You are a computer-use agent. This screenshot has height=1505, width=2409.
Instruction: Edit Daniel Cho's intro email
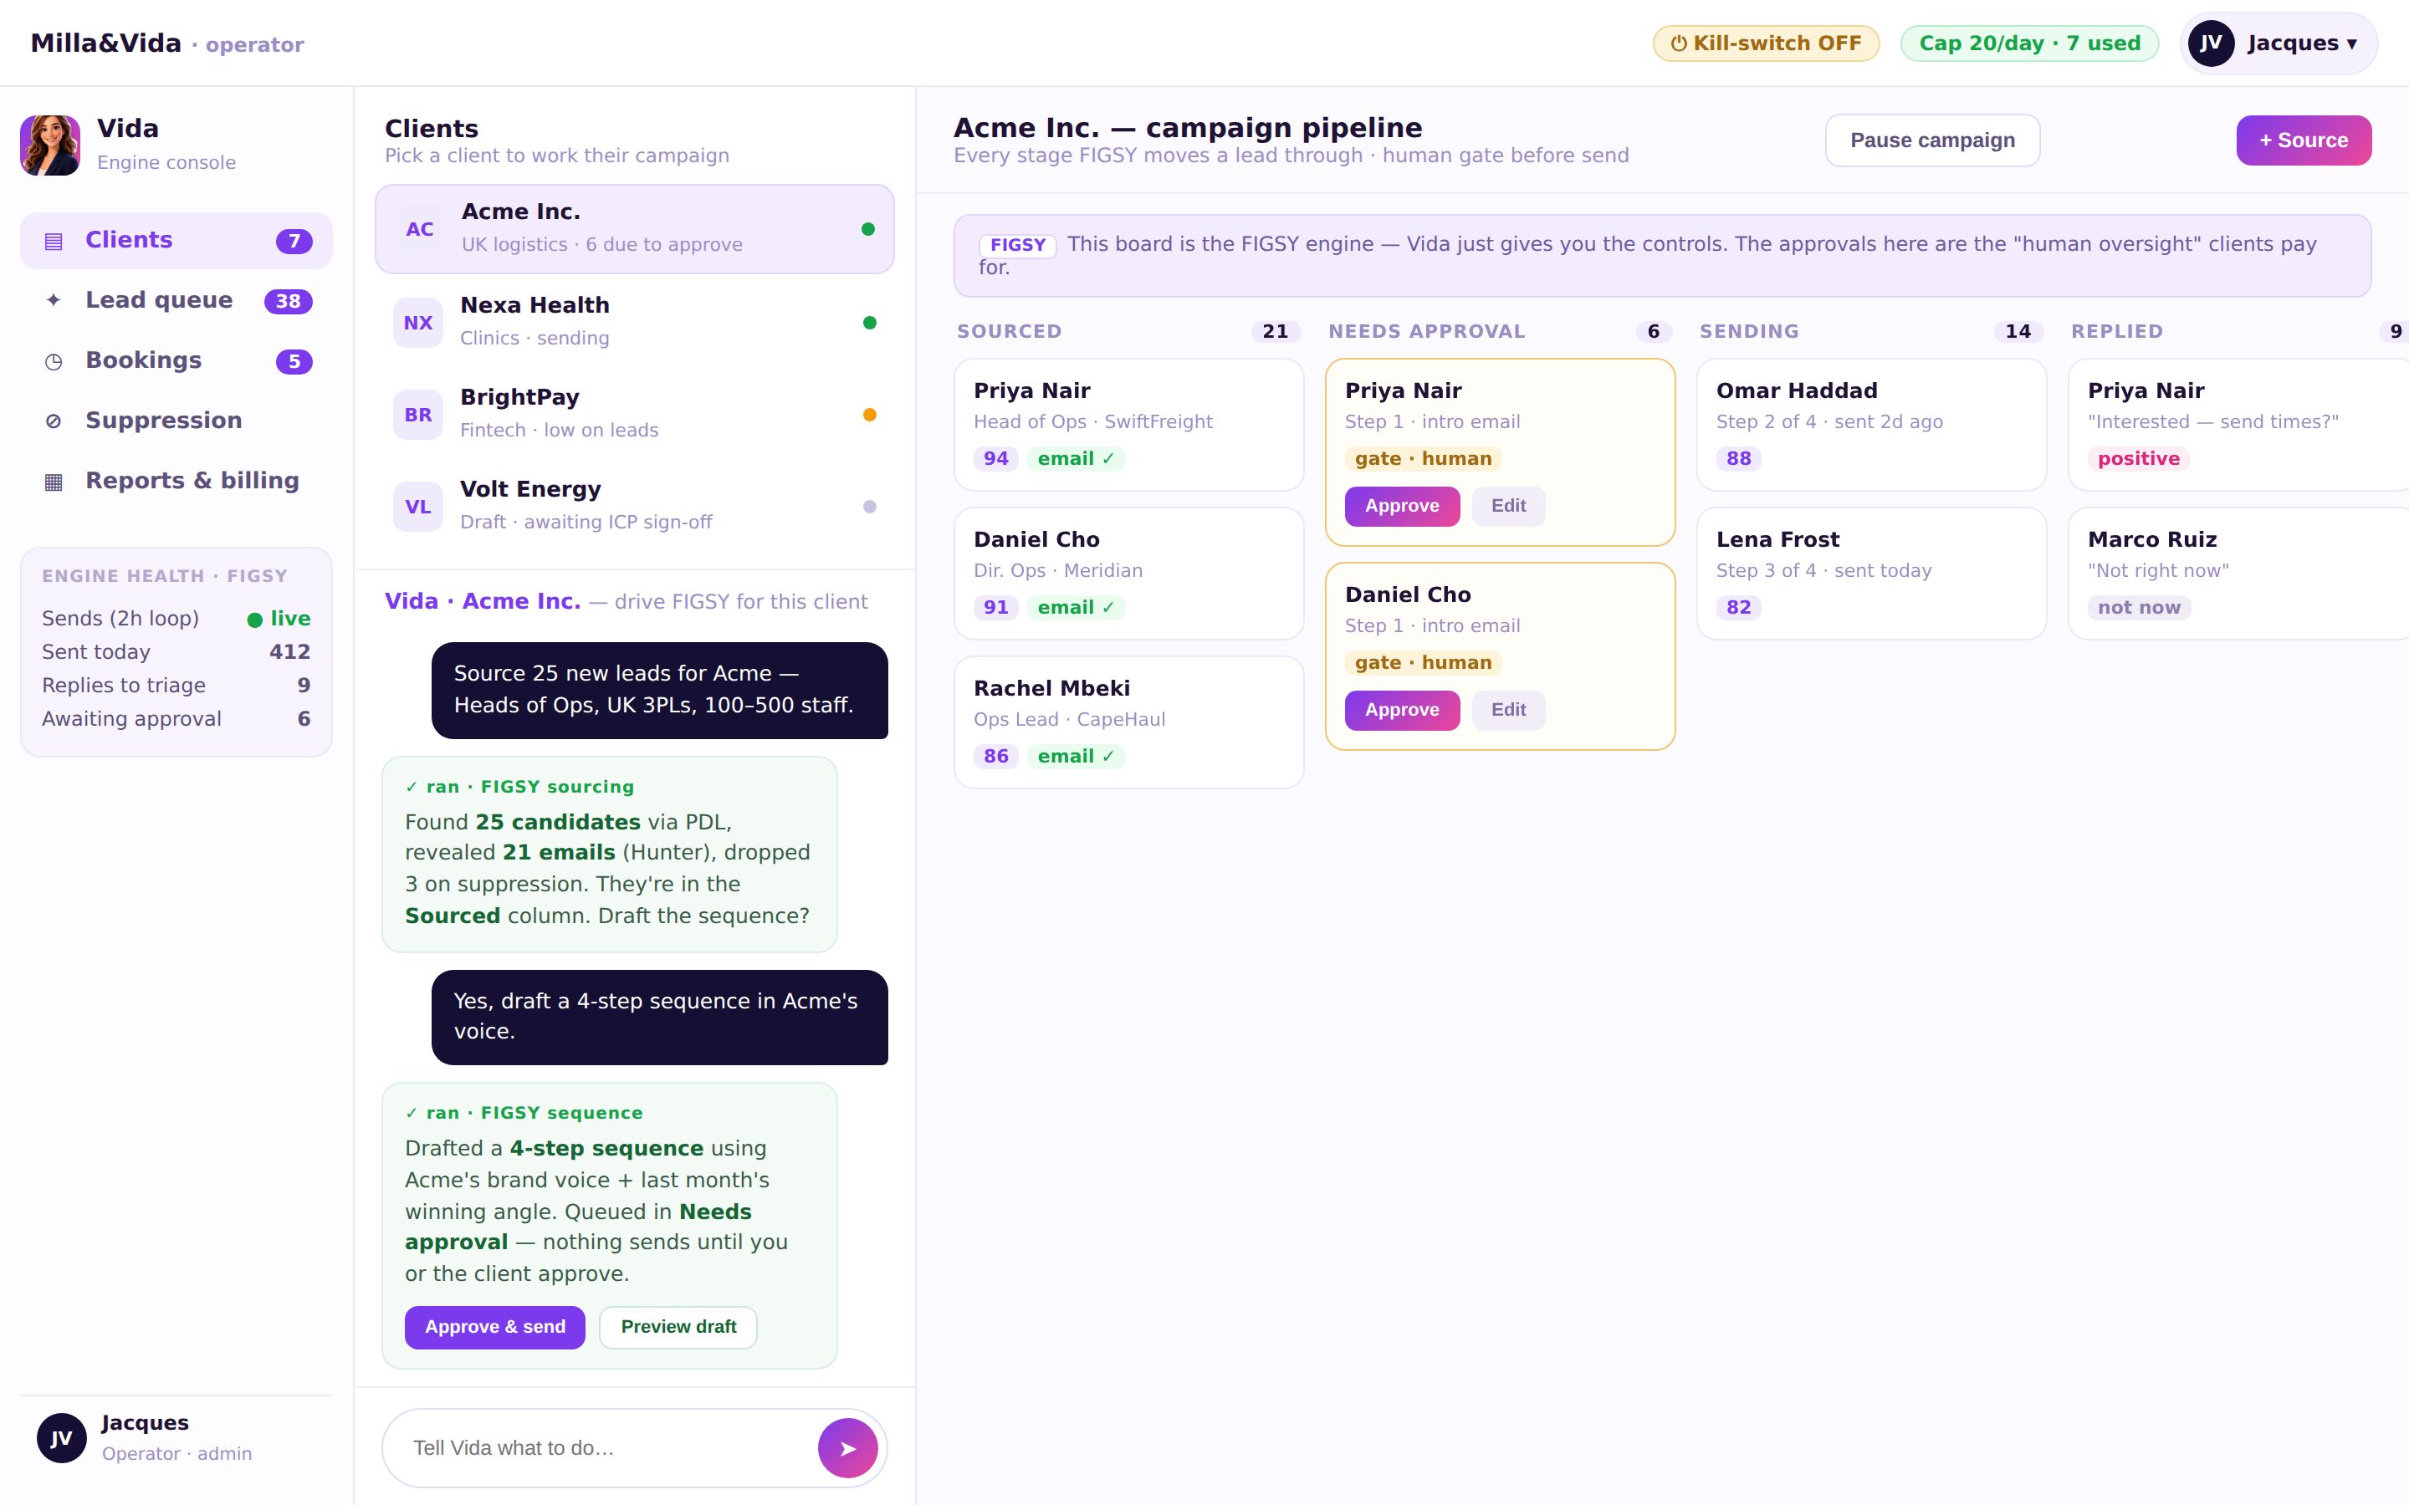click(1508, 710)
